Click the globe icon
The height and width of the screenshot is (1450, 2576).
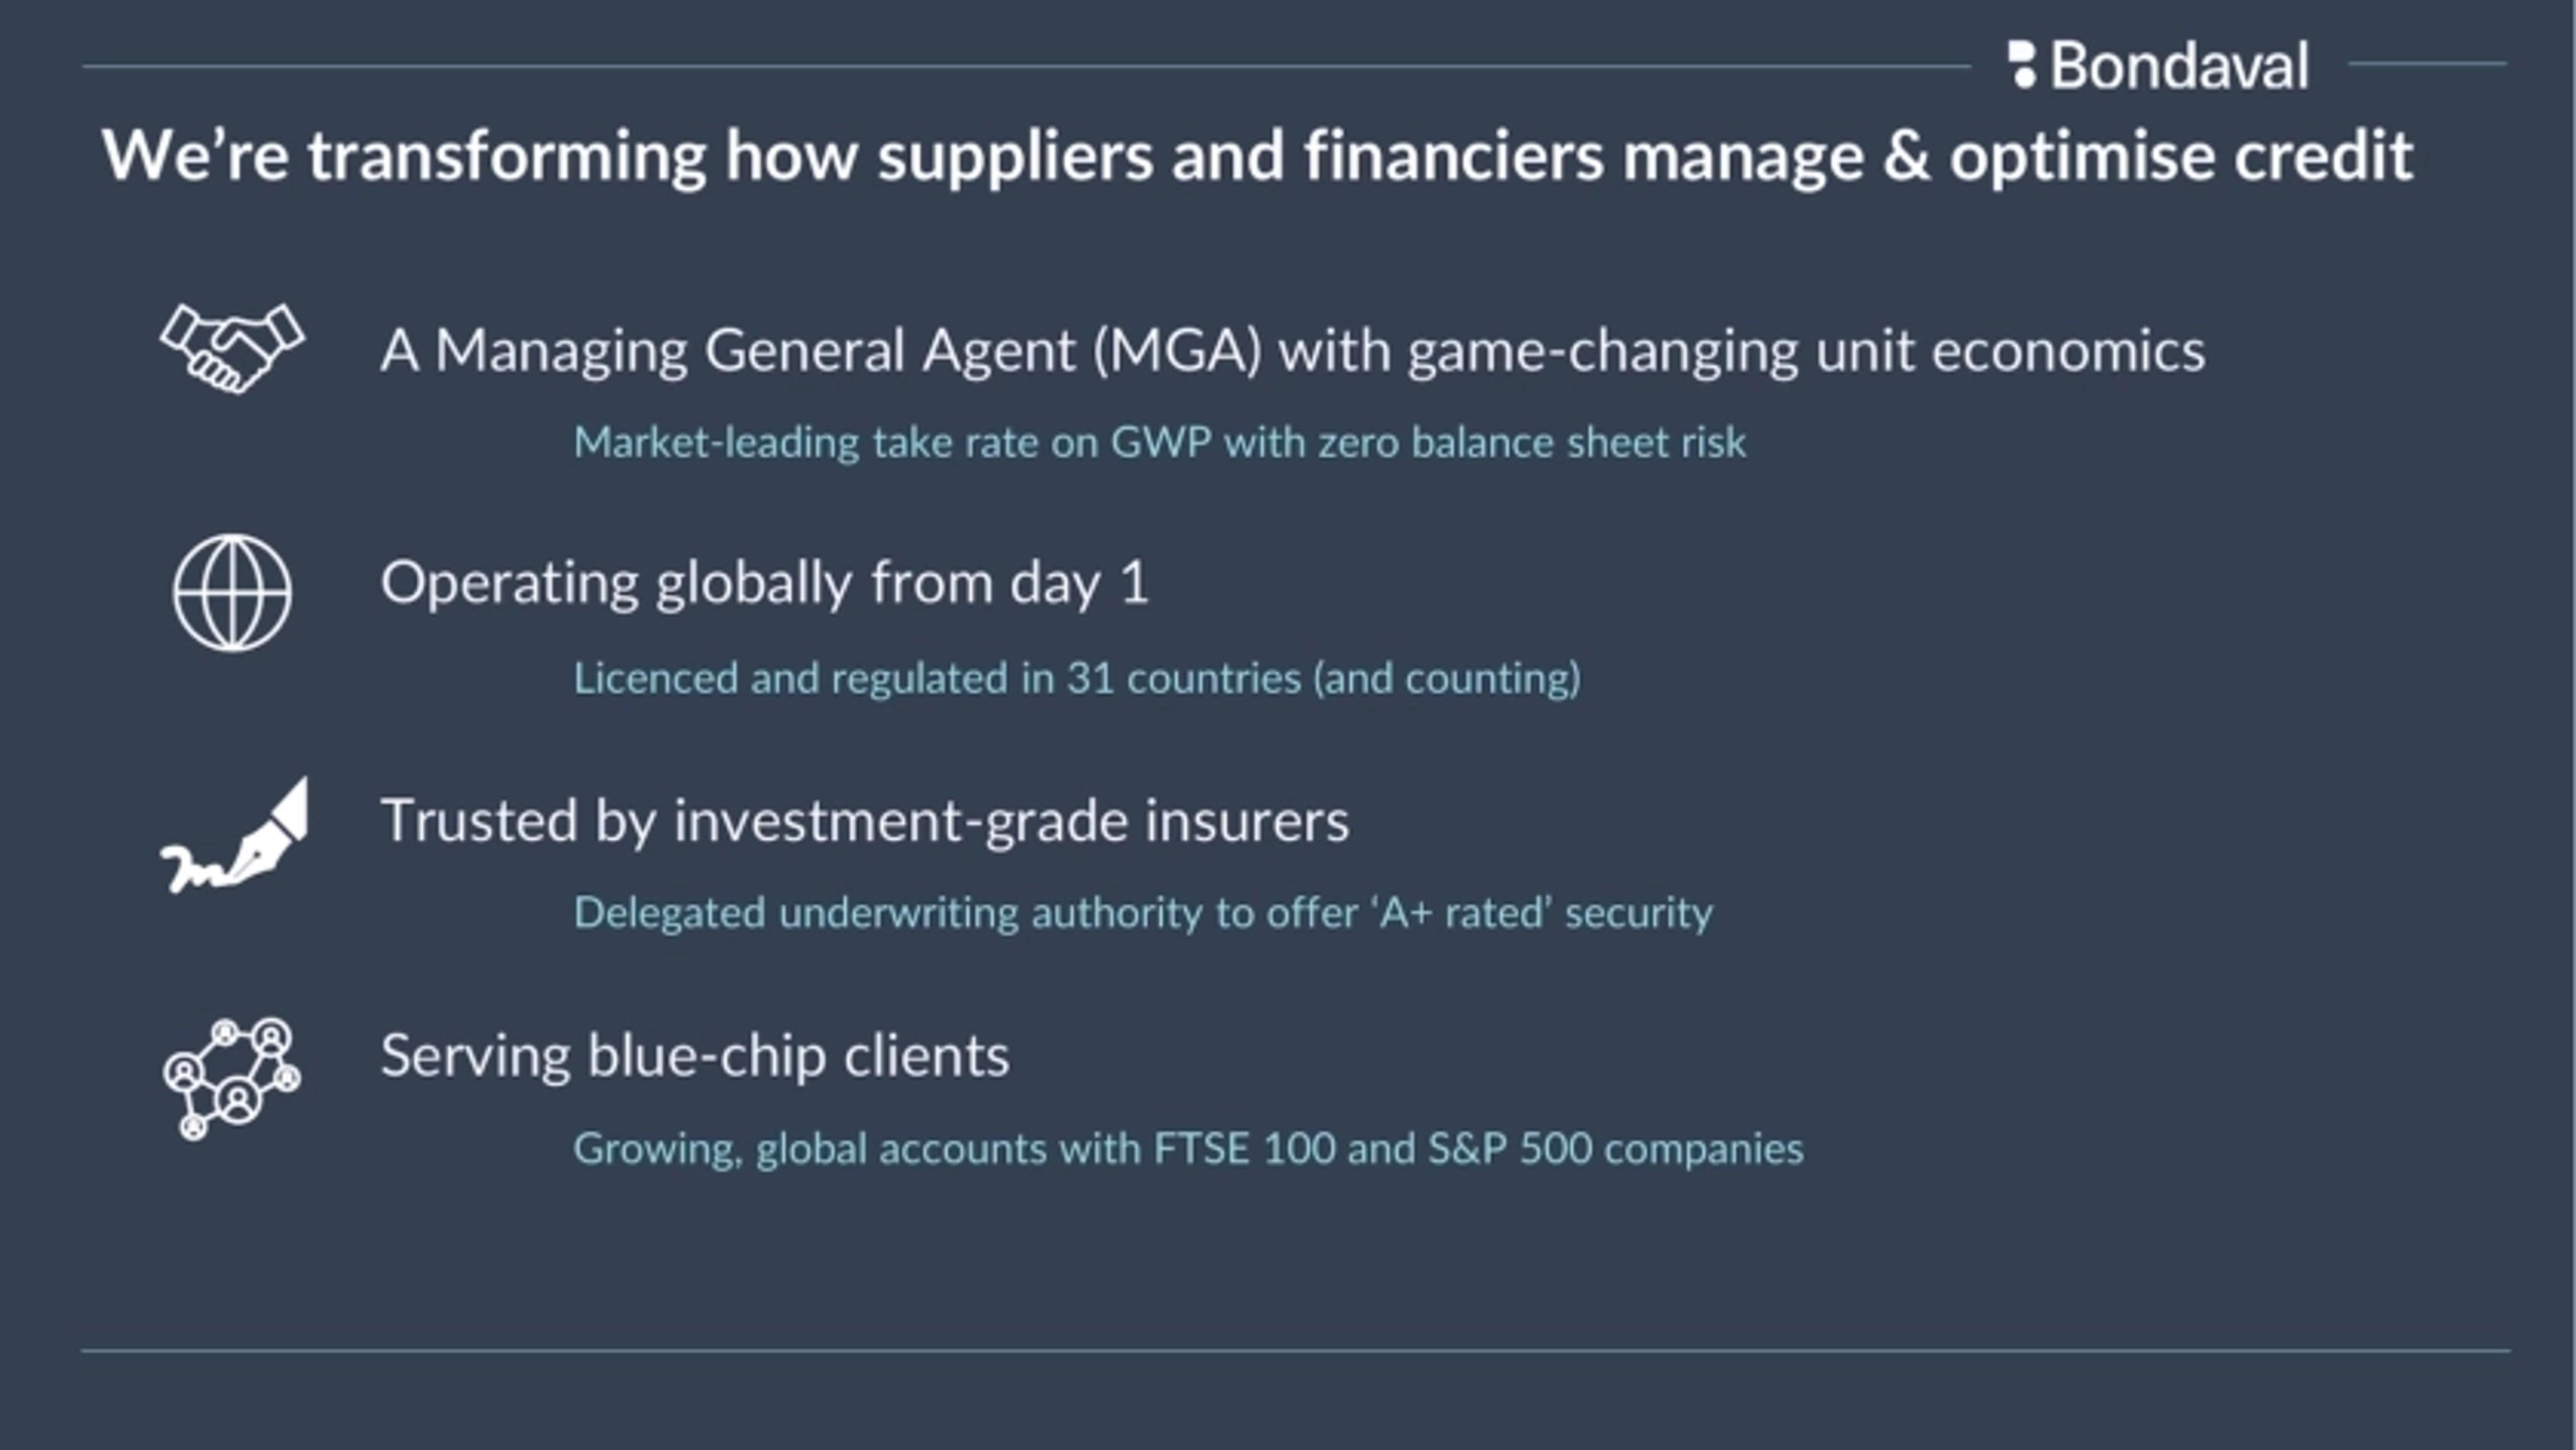[x=232, y=592]
